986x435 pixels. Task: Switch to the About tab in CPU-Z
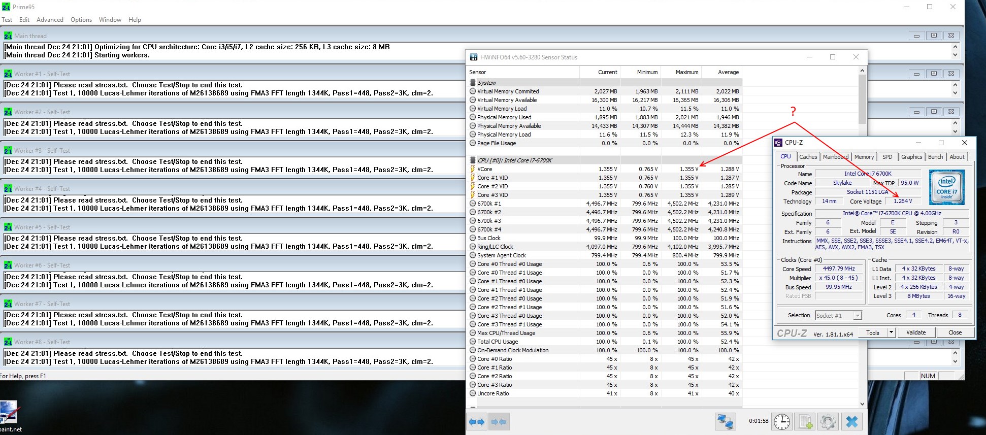point(957,157)
